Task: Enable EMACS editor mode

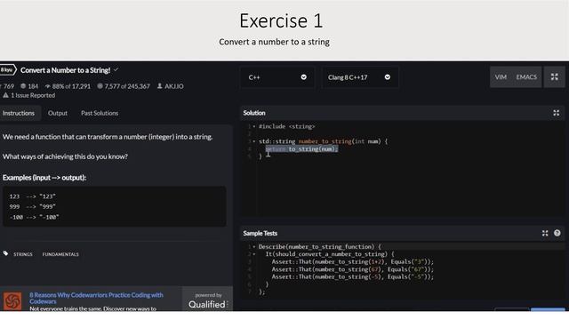Action: [526, 77]
